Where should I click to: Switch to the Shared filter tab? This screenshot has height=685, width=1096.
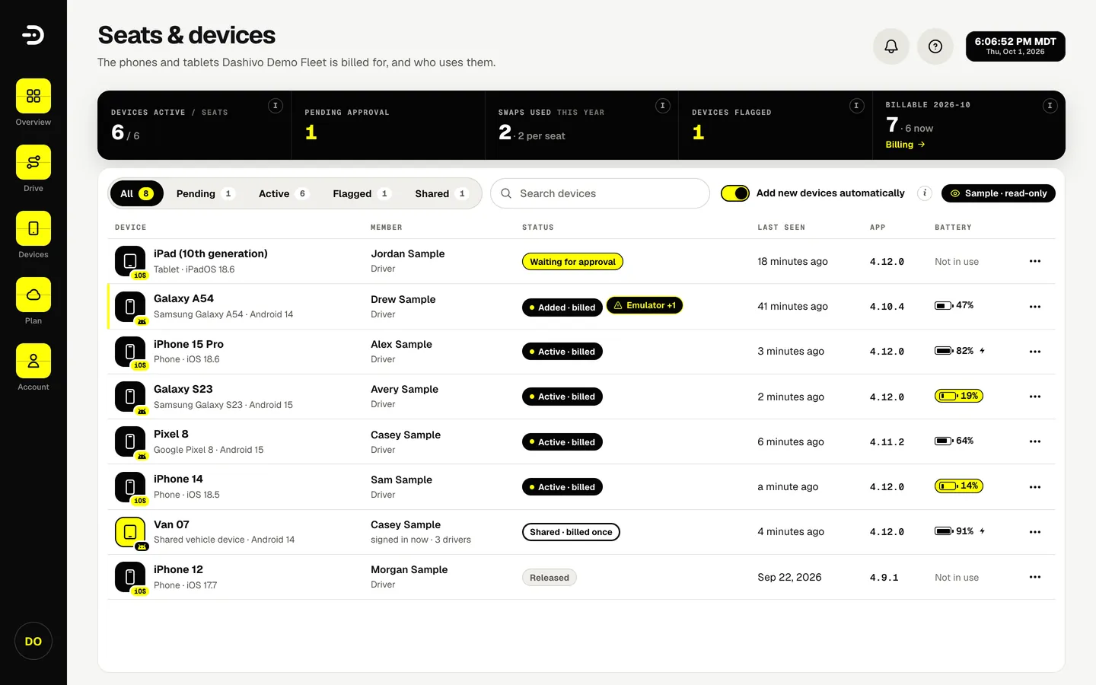(x=441, y=193)
